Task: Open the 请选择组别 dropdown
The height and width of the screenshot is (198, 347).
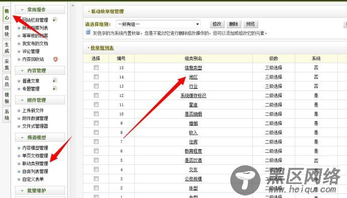Action: coord(158,24)
